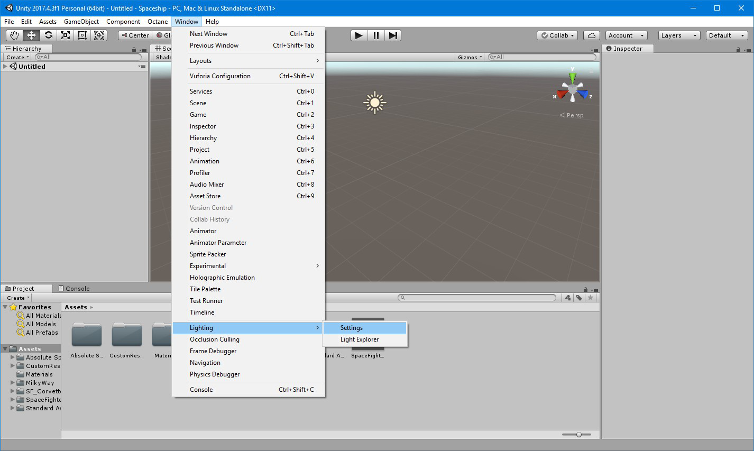The image size is (754, 451).
Task: Open the CustomRes... folder thumbnail
Action: tap(127, 335)
